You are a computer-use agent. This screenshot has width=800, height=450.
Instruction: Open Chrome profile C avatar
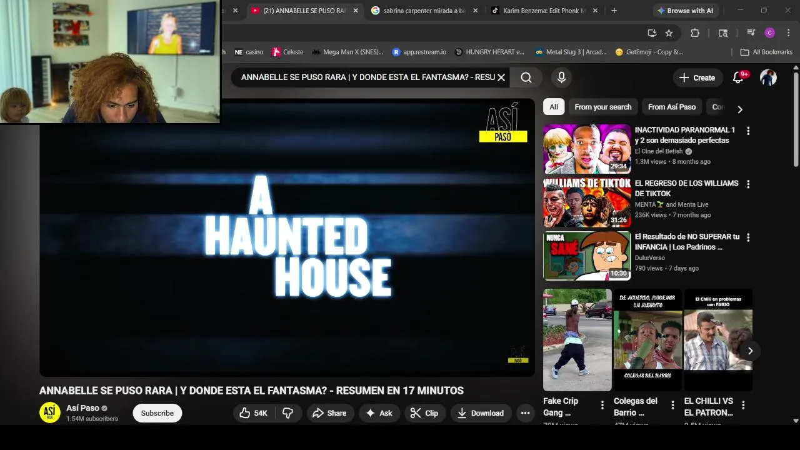pyautogui.click(x=770, y=33)
